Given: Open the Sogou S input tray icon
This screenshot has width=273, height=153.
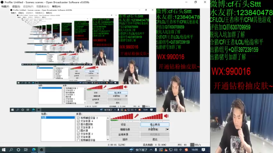Looking at the screenshot, I should 186,150.
